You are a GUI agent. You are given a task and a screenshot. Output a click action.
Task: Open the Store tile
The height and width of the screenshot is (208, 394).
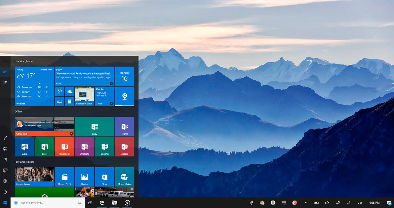(x=104, y=177)
